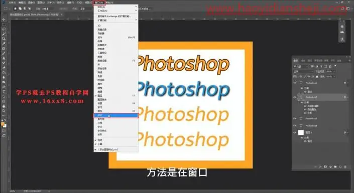Click the Add to selection icon
The image size is (354, 193).
(x=20, y=9)
